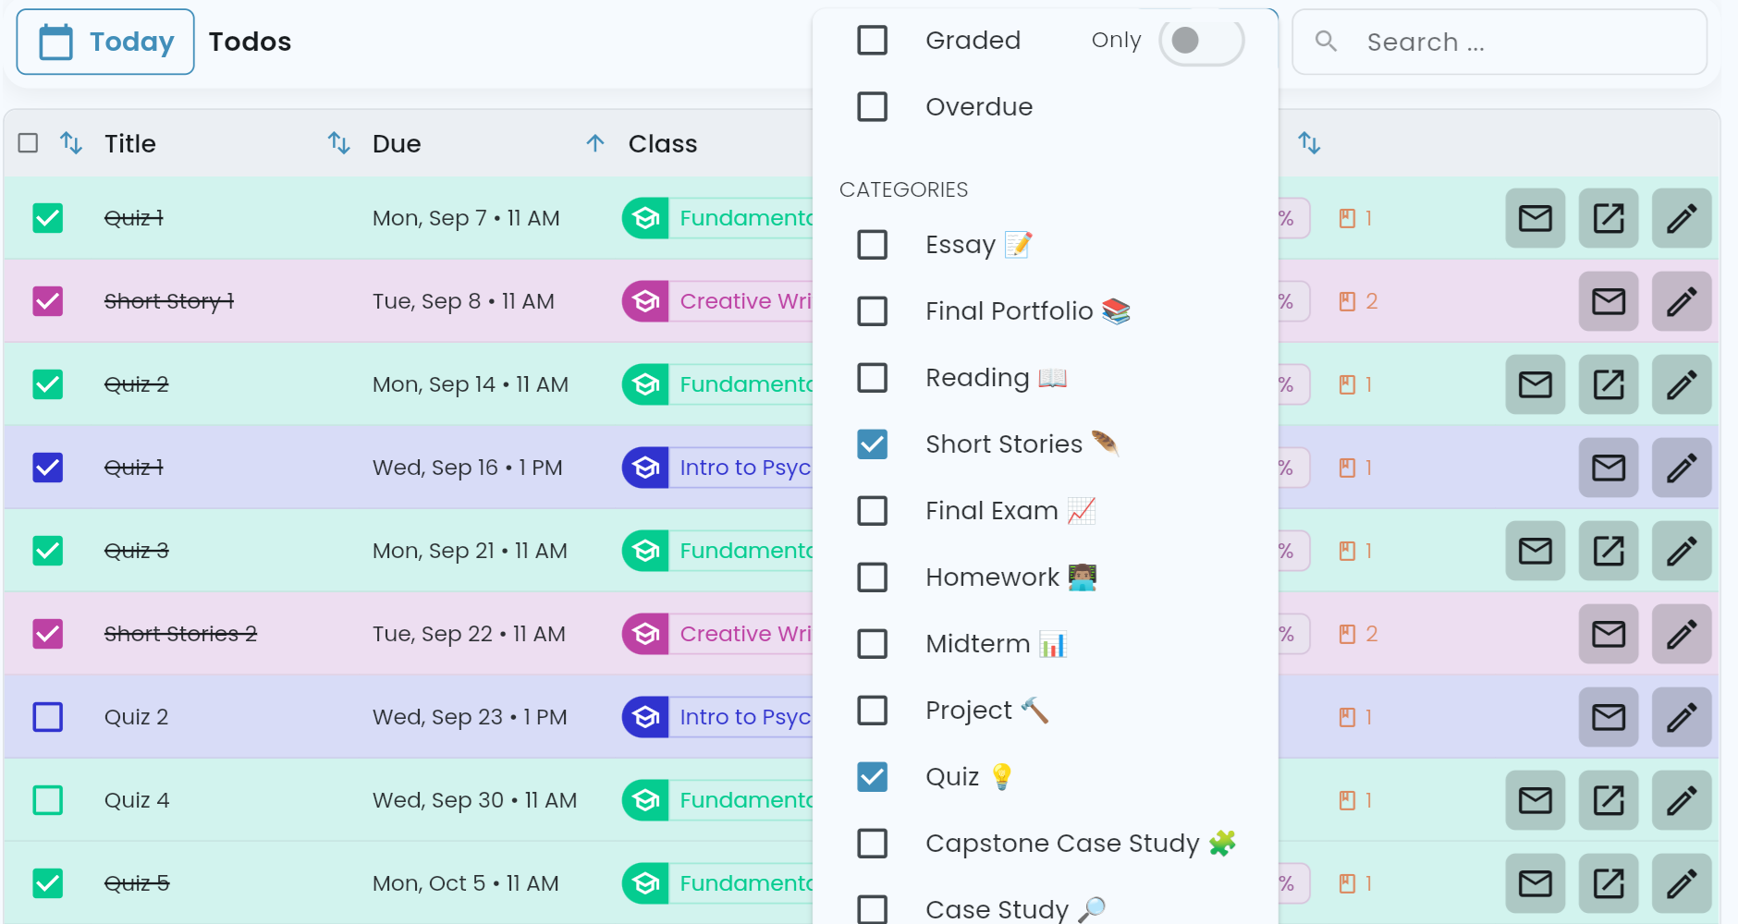Click into the Search field
The width and height of the screenshot is (1738, 924).
pyautogui.click(x=1499, y=42)
